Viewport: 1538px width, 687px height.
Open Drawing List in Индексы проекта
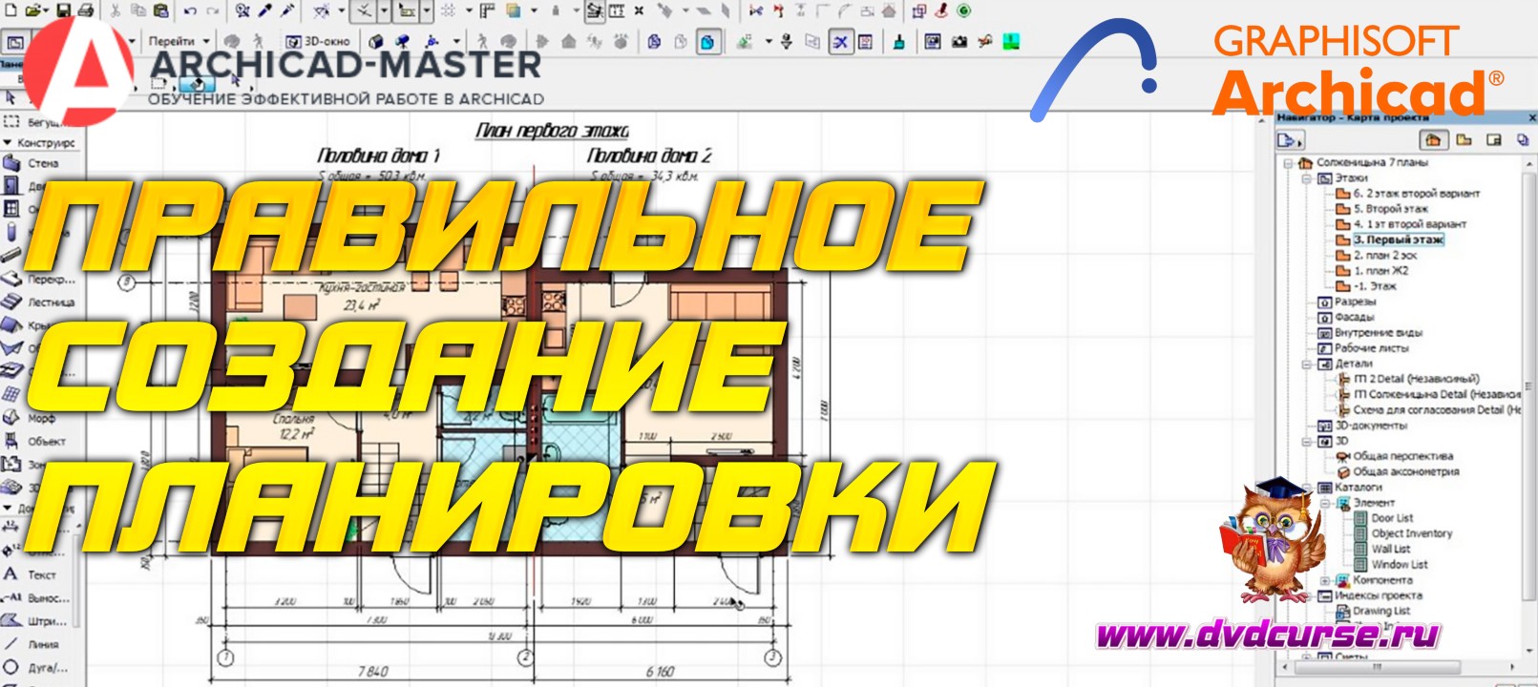click(x=1373, y=611)
